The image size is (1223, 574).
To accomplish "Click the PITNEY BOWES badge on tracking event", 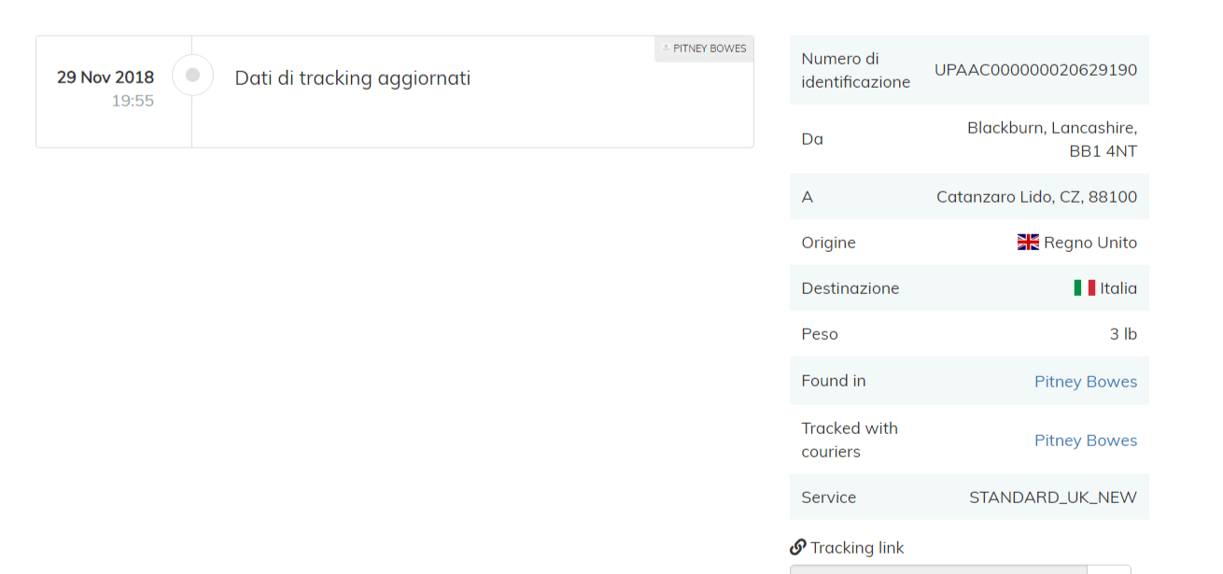I will (704, 49).
